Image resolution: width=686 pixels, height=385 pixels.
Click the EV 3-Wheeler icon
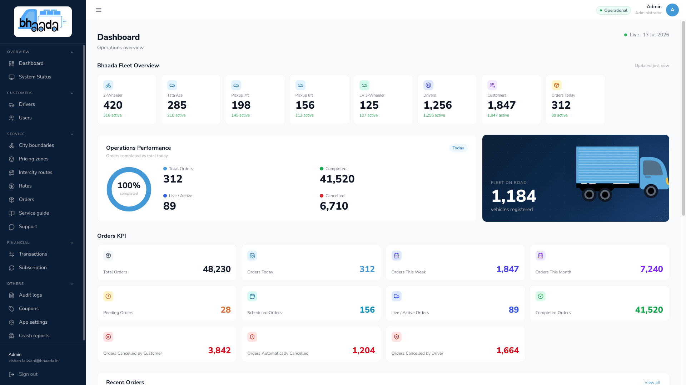[364, 85]
